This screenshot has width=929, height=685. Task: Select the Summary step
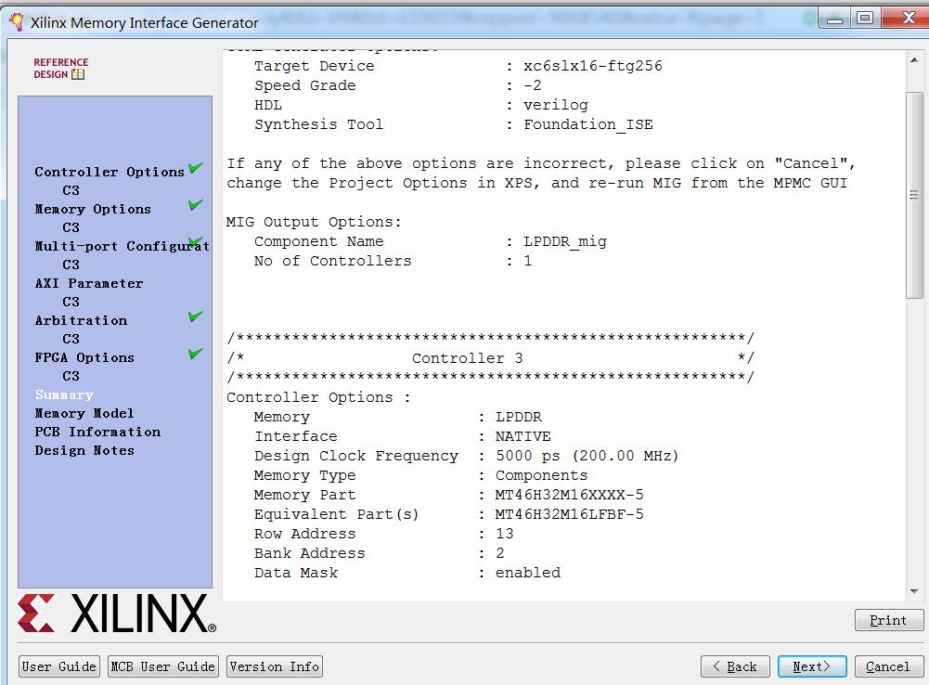(64, 394)
